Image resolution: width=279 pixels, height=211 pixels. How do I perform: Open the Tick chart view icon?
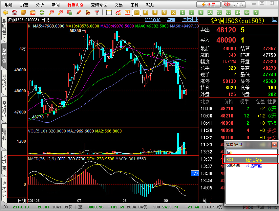[x=127, y=12]
